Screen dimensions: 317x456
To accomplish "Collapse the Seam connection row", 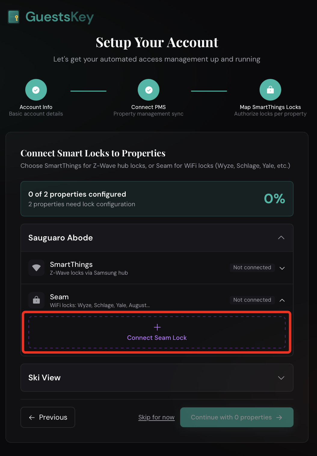I will (x=282, y=300).
